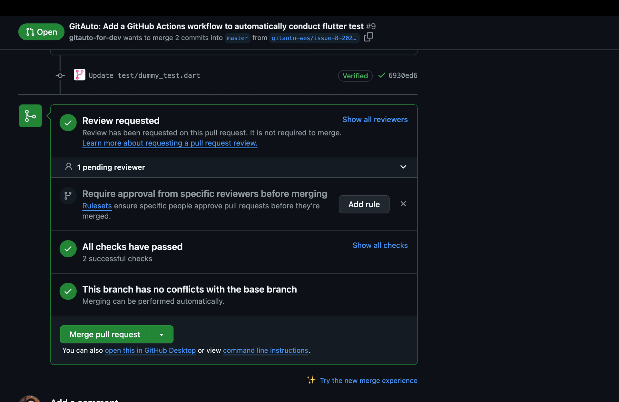Click the Add rule button

364,204
